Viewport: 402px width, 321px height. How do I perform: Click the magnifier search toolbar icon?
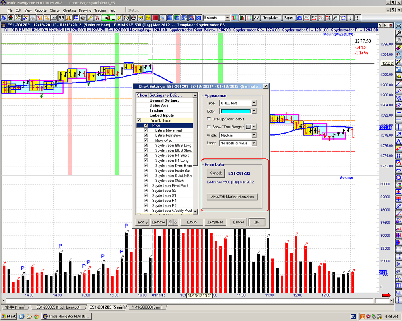(162, 18)
